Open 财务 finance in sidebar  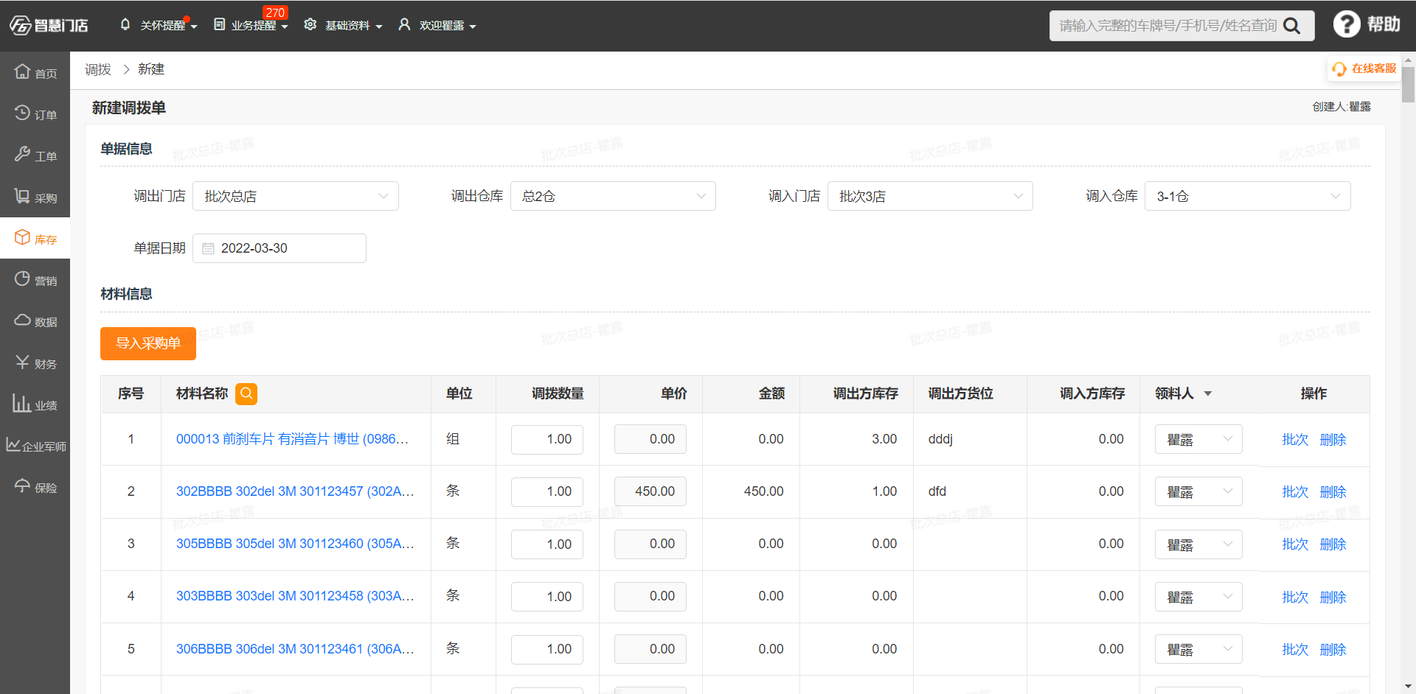(x=35, y=362)
